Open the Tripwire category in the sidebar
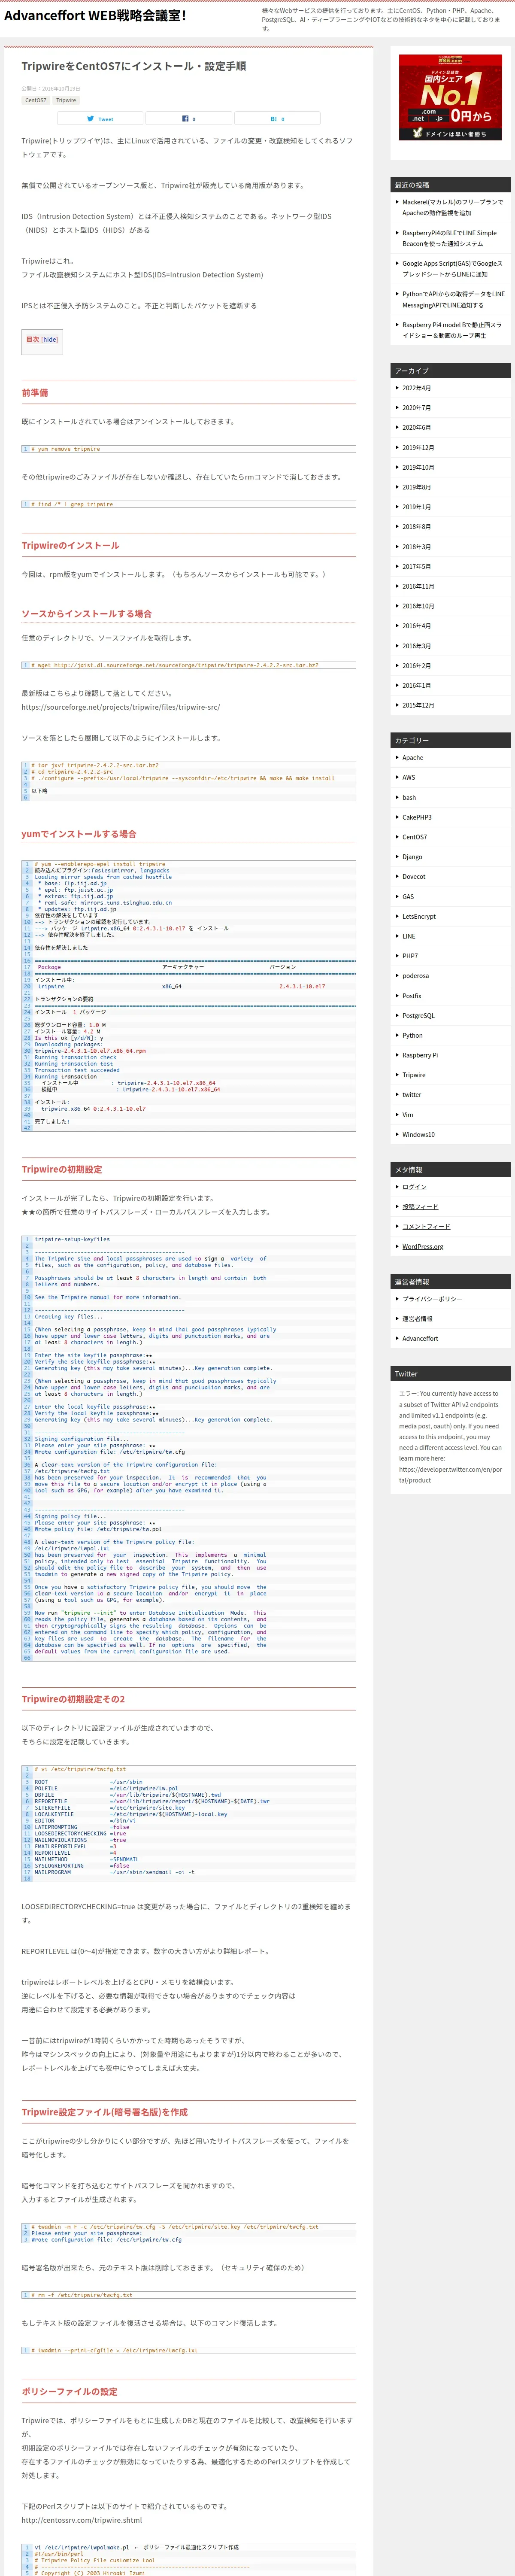Viewport: 515px width, 2576px height. click(414, 1075)
